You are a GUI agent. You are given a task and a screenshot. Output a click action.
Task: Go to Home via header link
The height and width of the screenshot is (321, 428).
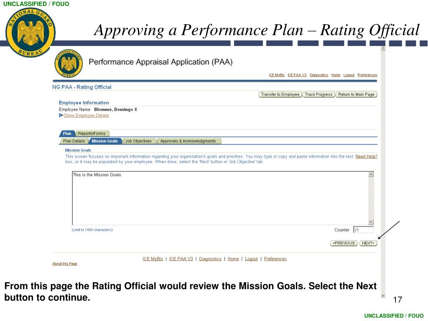tap(336, 75)
